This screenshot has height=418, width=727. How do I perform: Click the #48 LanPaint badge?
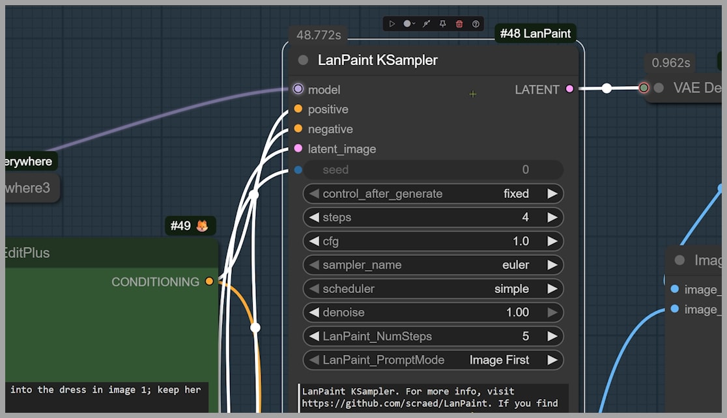point(535,34)
